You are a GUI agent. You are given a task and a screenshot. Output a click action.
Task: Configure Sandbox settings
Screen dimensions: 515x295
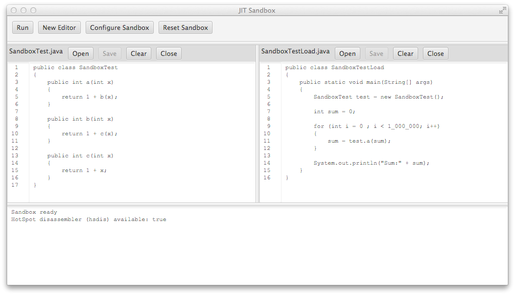(119, 27)
